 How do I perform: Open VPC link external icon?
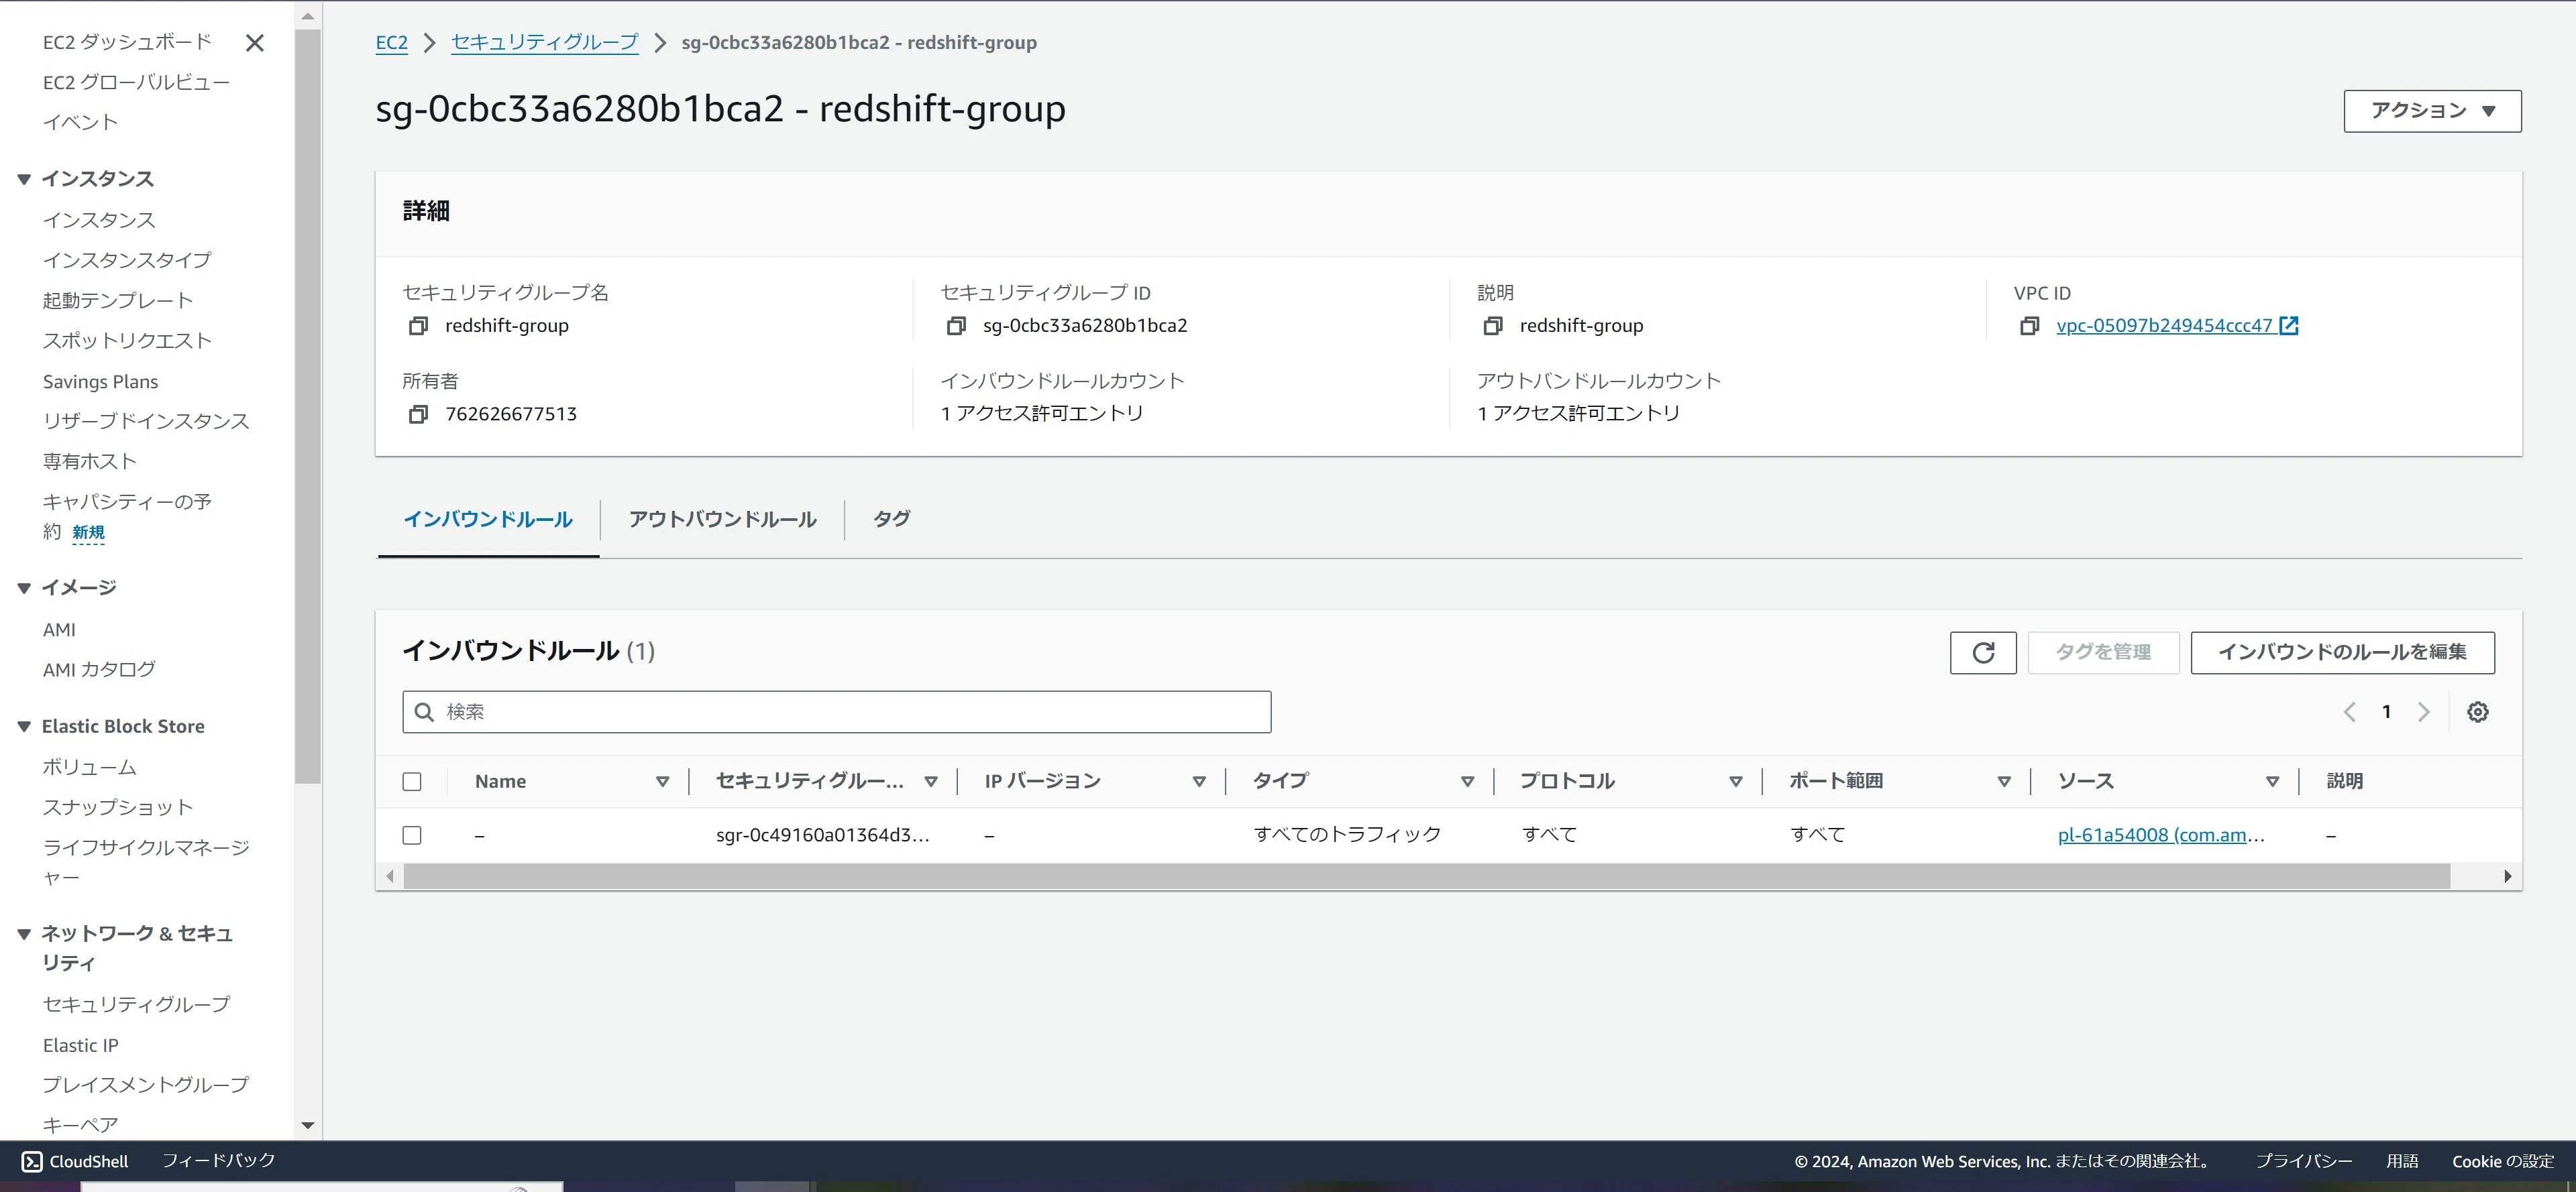[x=2288, y=326]
